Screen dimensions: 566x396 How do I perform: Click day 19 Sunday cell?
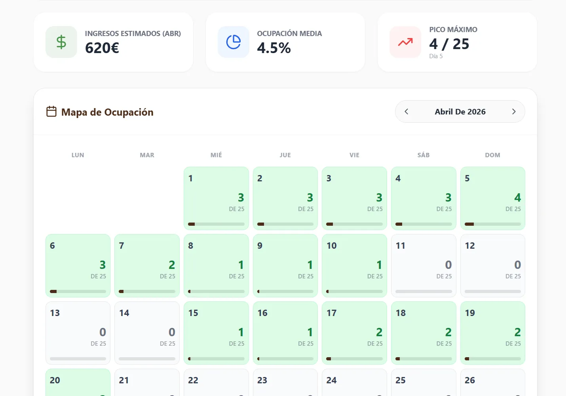[x=492, y=333]
